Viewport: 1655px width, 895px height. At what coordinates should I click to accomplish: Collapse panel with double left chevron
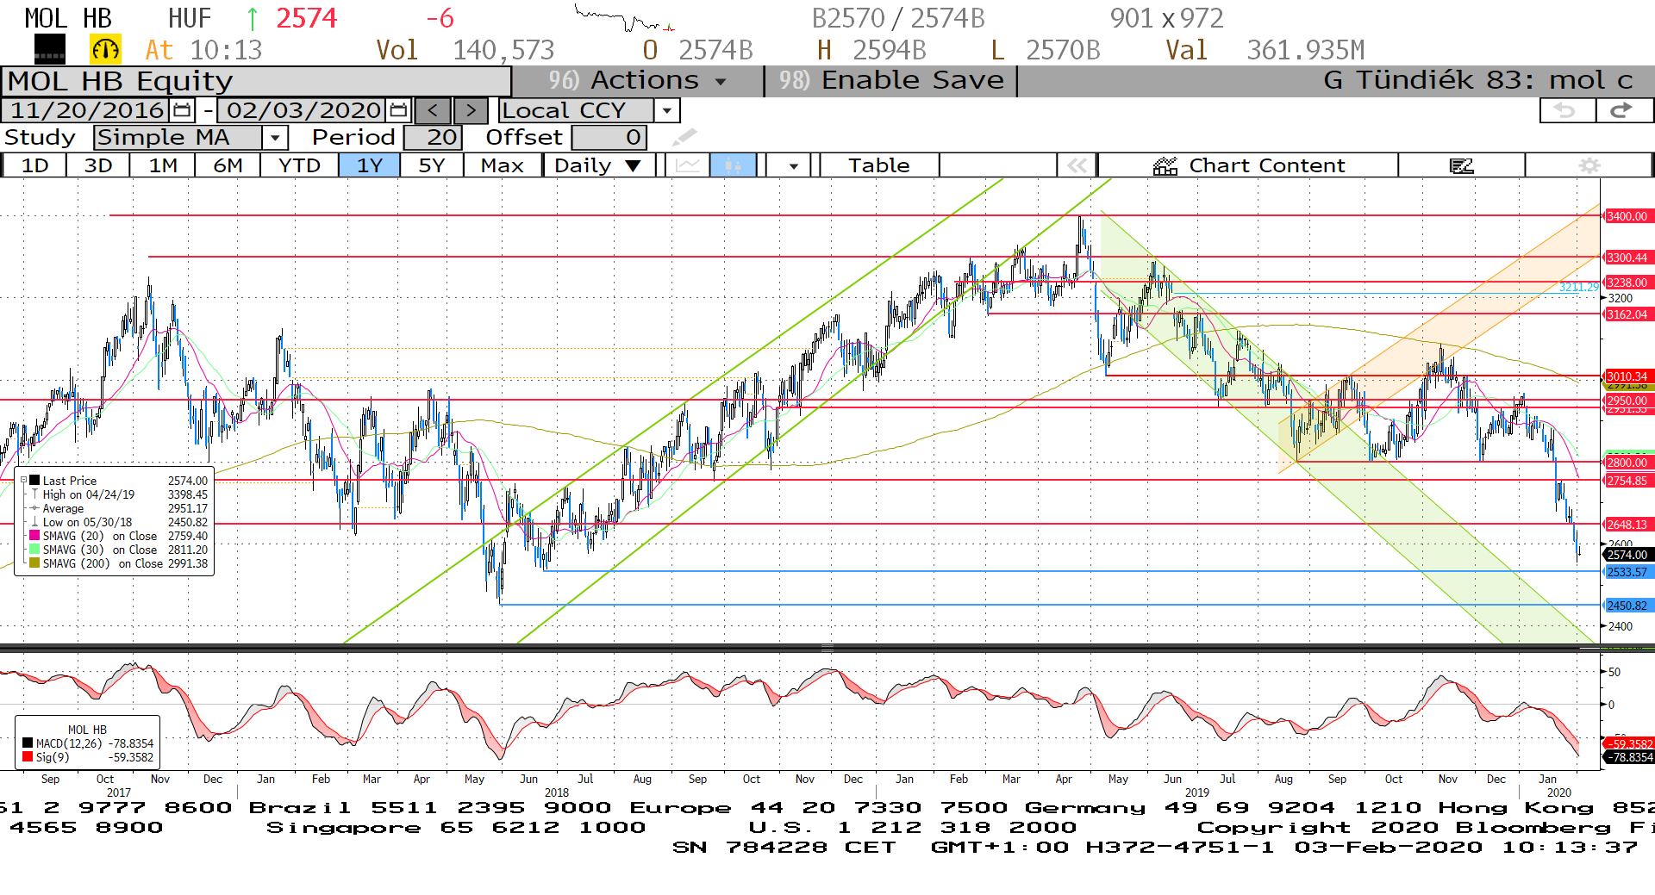coord(1077,165)
